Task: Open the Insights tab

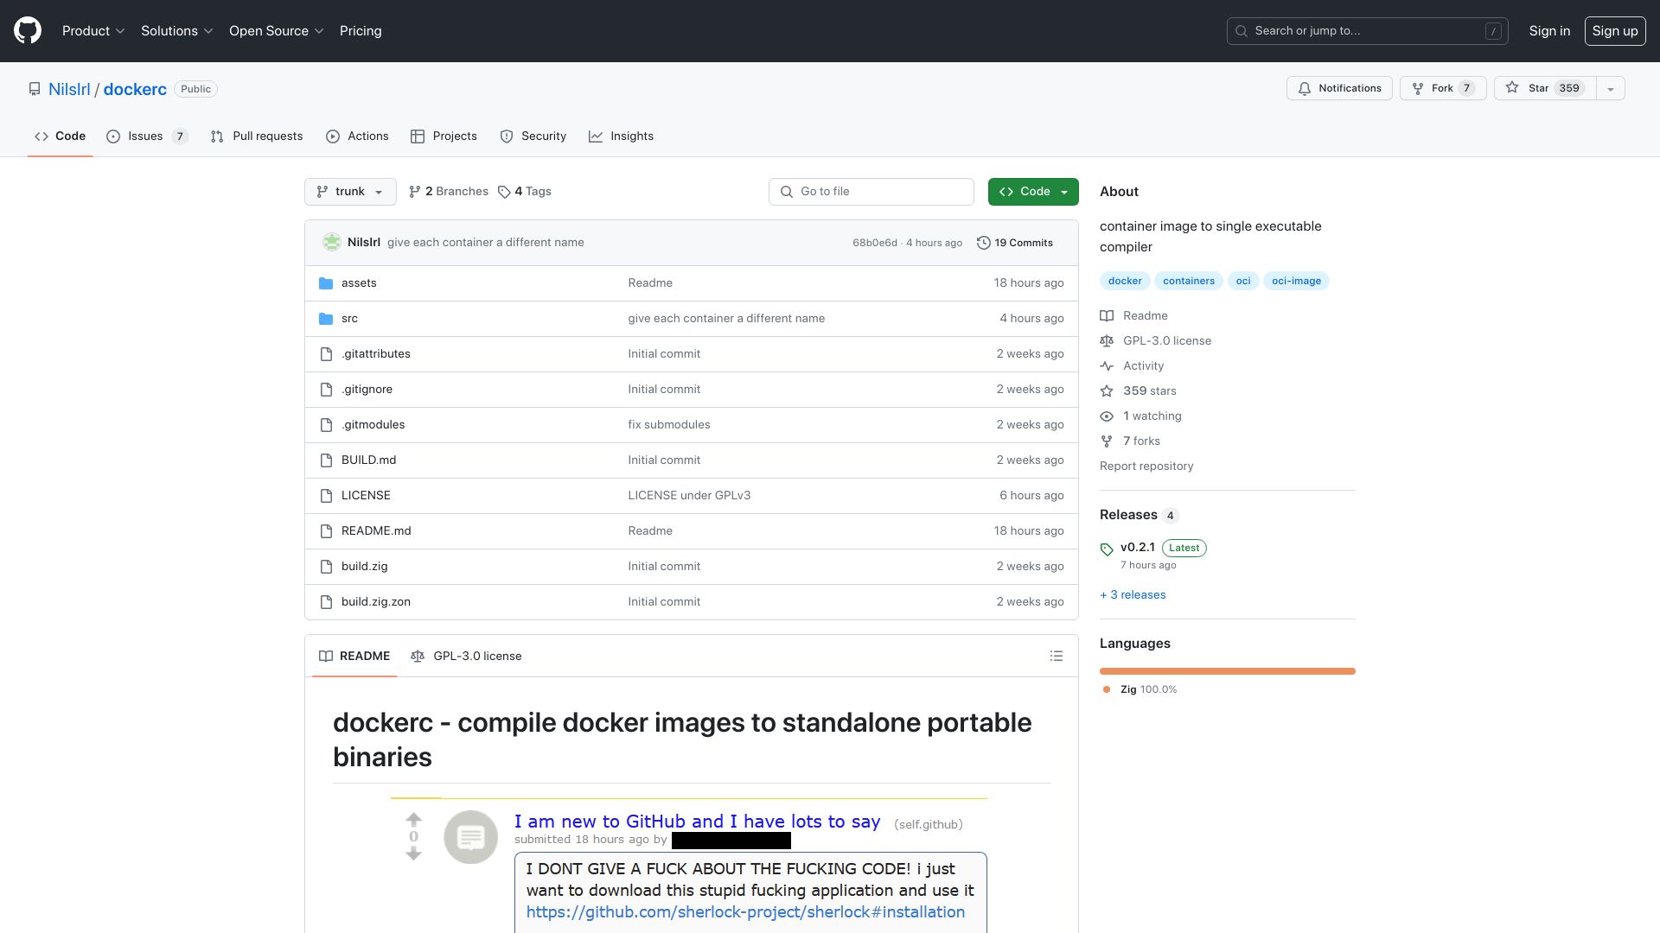Action: coord(621,136)
